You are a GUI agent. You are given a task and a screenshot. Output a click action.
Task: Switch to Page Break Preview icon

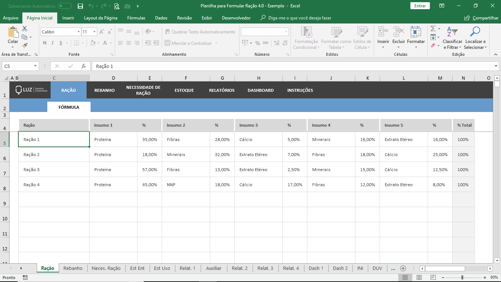pos(433,278)
